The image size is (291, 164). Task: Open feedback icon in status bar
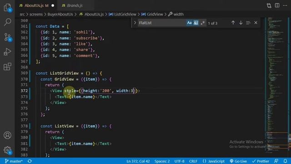point(276,161)
